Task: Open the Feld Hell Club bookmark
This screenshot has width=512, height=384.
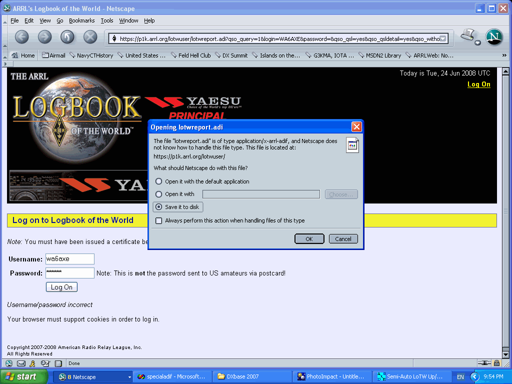Action: point(190,55)
